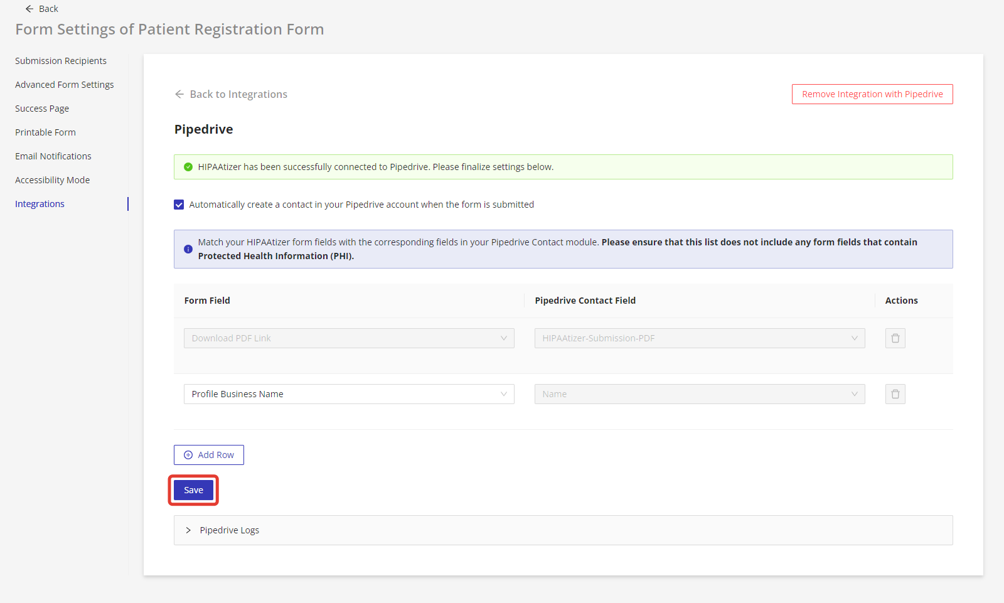The image size is (1004, 603).
Task: Open the Download PDF Link dropdown
Action: (x=348, y=338)
